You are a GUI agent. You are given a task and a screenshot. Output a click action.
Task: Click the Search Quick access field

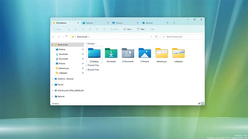click(182, 37)
